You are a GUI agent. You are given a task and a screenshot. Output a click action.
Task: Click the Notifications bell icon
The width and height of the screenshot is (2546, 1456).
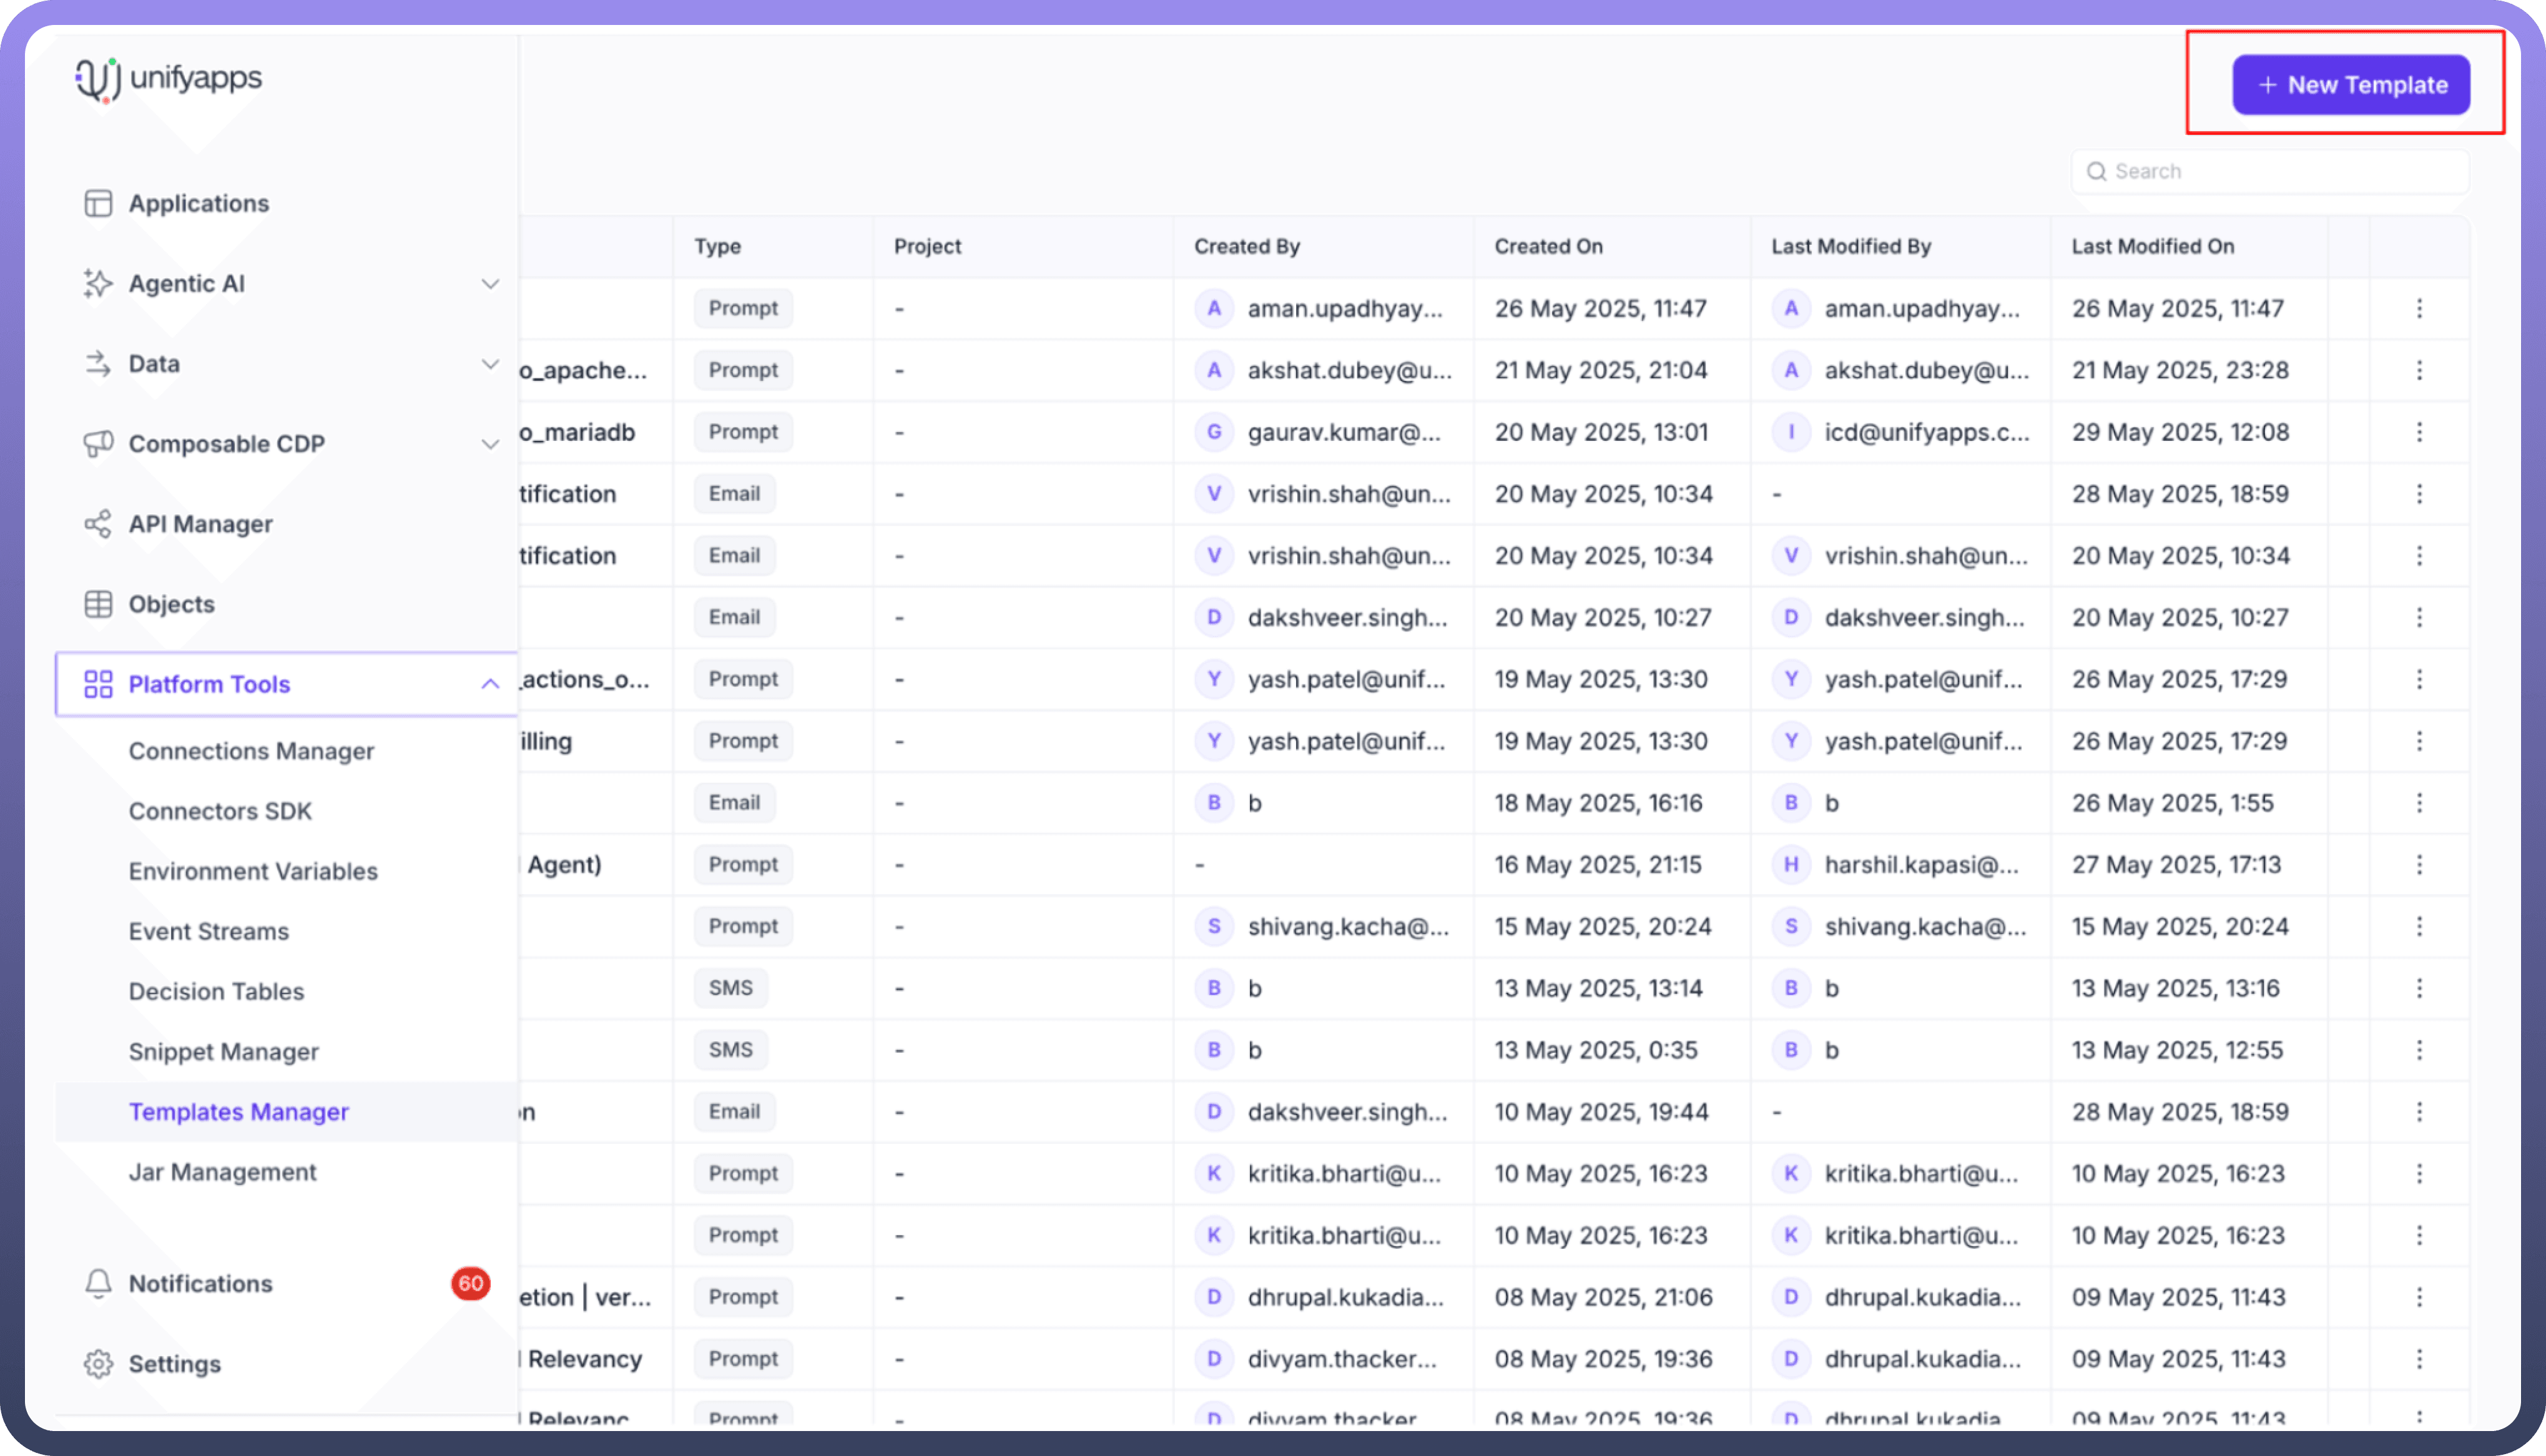(x=98, y=1283)
